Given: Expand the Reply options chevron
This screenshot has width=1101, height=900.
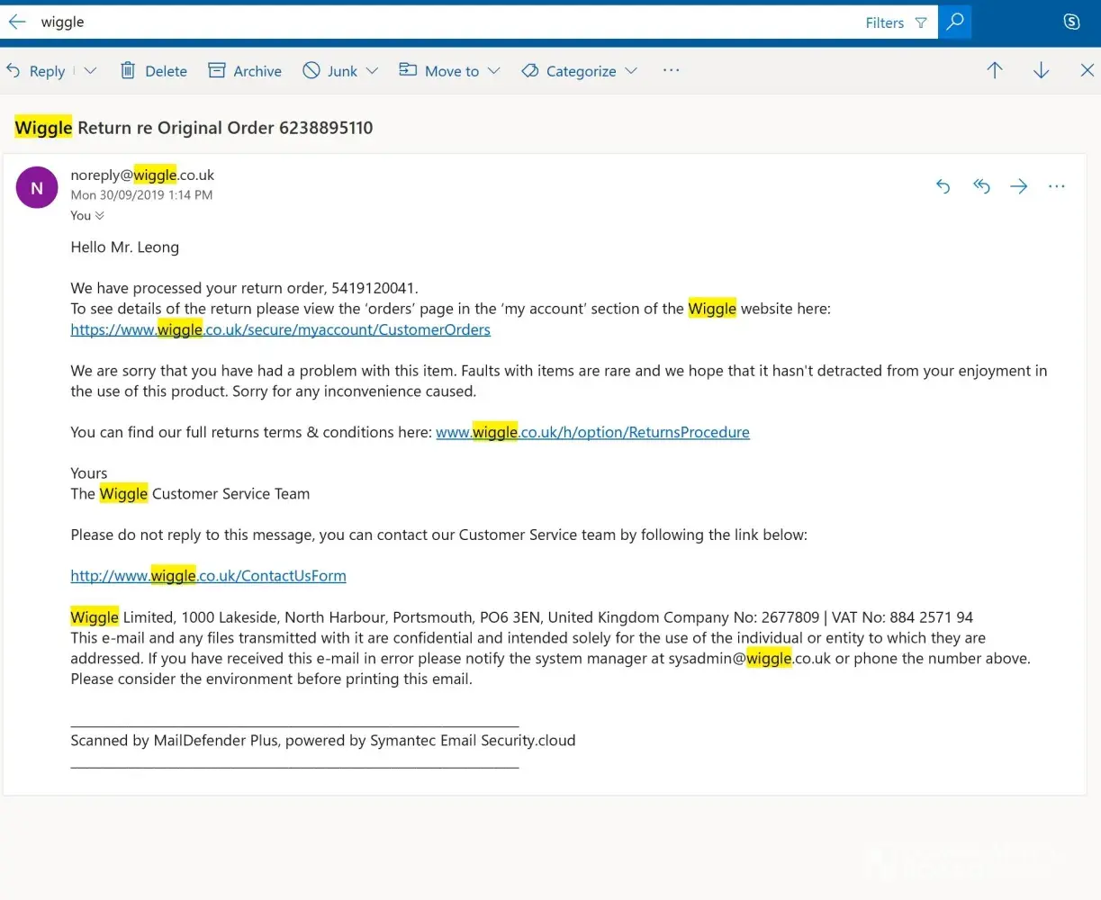Looking at the screenshot, I should 90,71.
